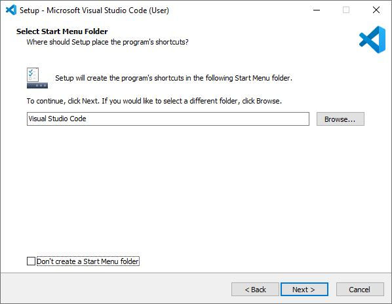Click the grey footer area left of the Back button
The width and height of the screenshot is (392, 304).
tap(115, 290)
